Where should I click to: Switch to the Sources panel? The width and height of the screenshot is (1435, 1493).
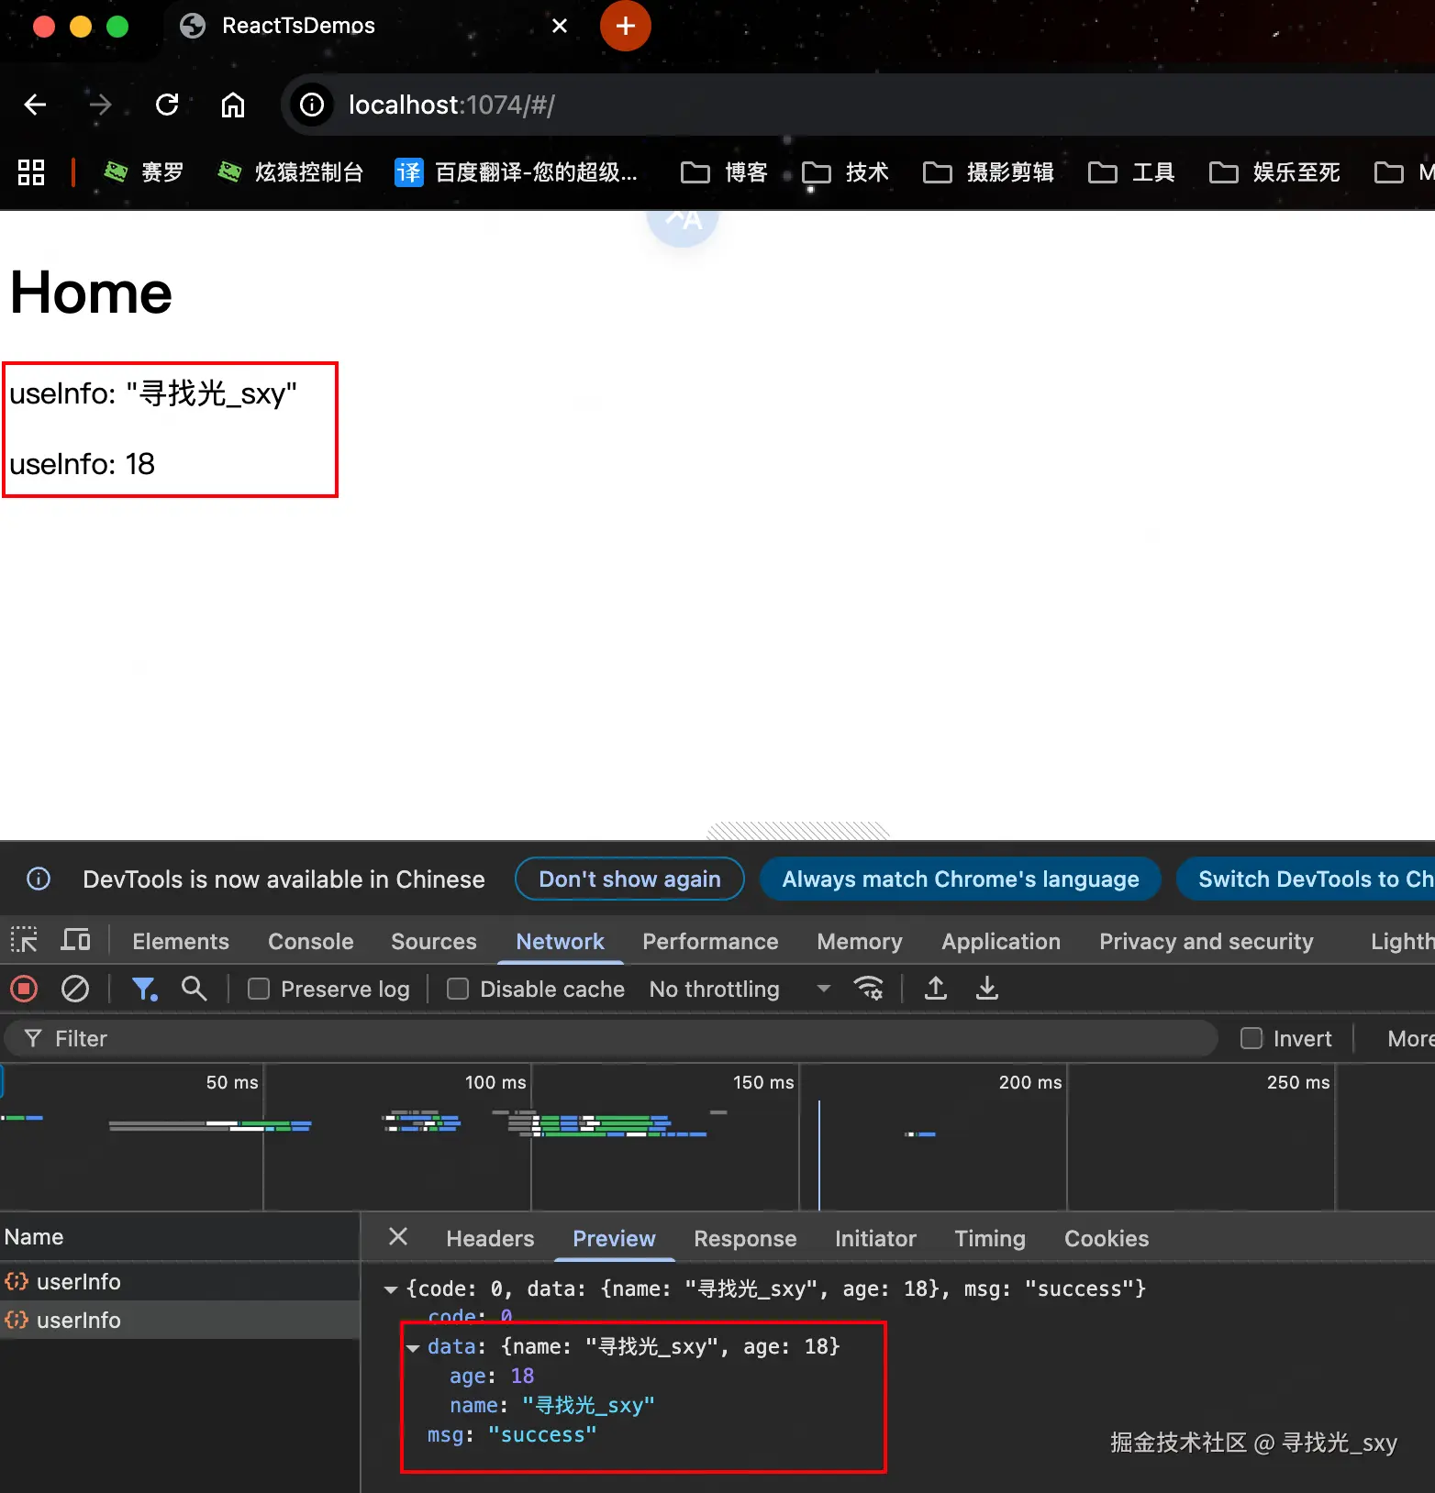[x=434, y=941]
